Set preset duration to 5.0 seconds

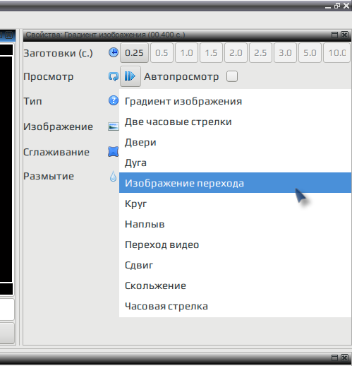[x=310, y=53]
